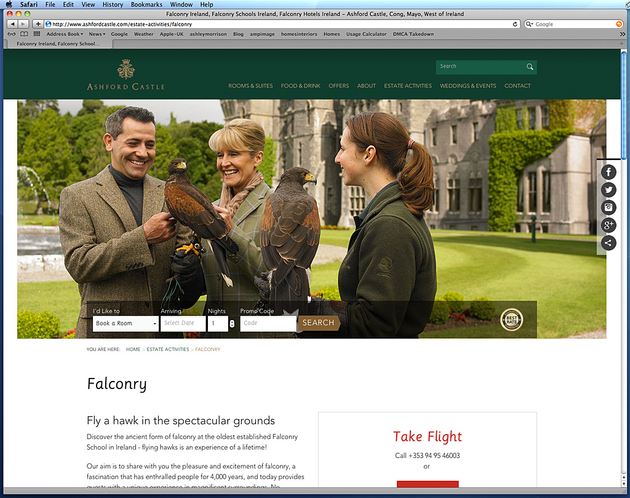The width and height of the screenshot is (630, 498).
Task: Click the Promo Code input field
Action: click(x=268, y=323)
